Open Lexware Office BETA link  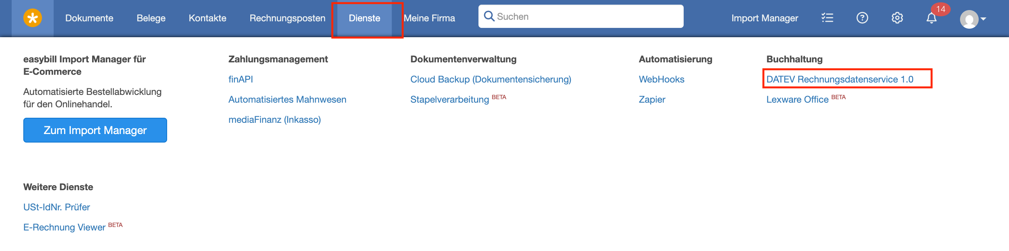[806, 99]
